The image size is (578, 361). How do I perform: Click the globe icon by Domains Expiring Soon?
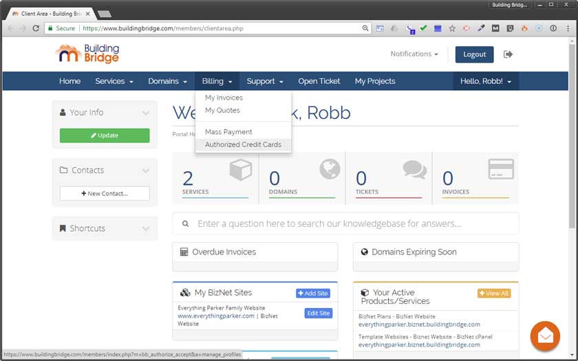click(x=364, y=252)
